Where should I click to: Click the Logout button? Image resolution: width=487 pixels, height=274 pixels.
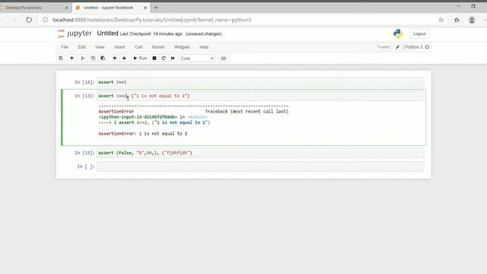click(x=419, y=33)
